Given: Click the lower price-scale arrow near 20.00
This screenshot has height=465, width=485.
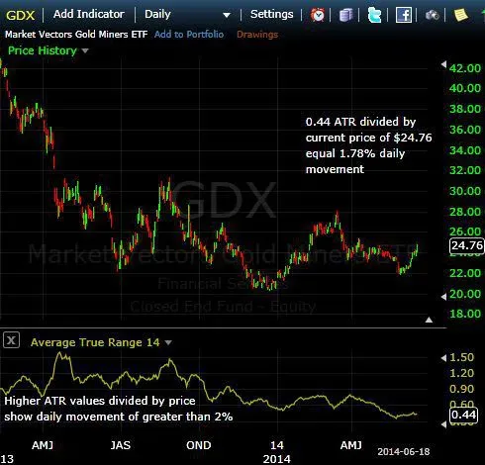Looking at the screenshot, I should [x=443, y=297].
